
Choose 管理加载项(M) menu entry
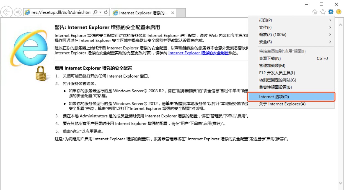(291, 66)
